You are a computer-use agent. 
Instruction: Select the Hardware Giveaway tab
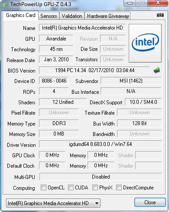(108, 16)
